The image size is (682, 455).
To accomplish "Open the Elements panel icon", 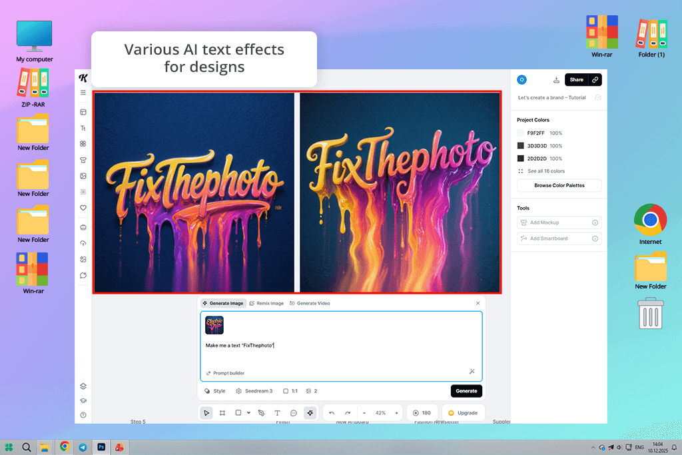I will click(83, 144).
